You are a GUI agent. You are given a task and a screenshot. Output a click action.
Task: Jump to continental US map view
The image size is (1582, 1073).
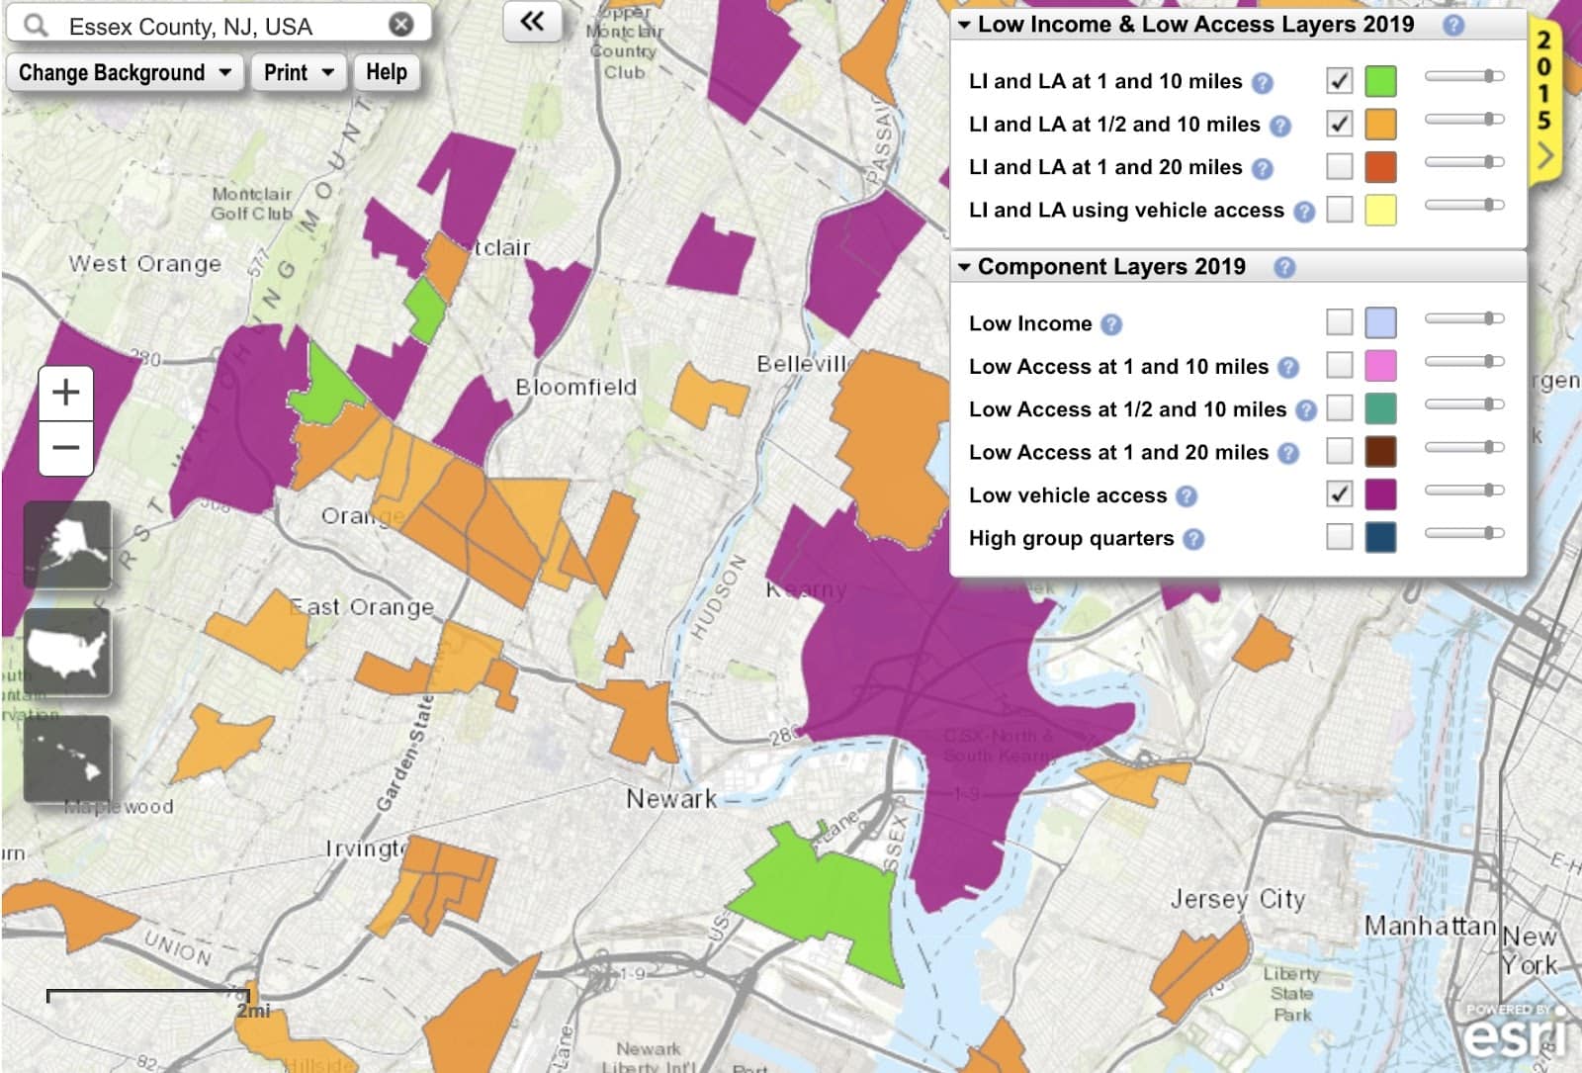click(x=67, y=652)
